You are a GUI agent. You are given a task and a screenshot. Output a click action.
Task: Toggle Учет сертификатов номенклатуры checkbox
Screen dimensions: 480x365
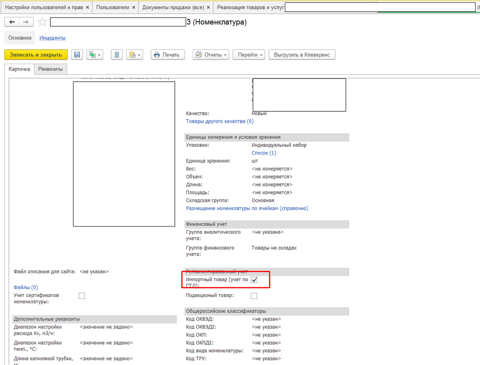[x=82, y=296]
